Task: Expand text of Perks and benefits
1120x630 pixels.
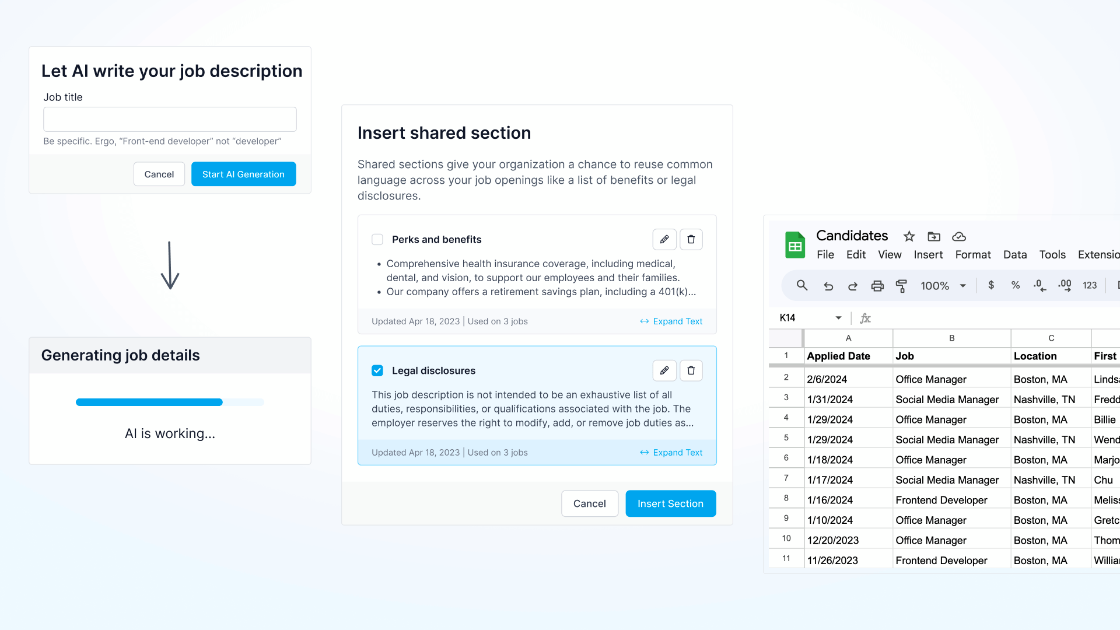Action: (671, 321)
